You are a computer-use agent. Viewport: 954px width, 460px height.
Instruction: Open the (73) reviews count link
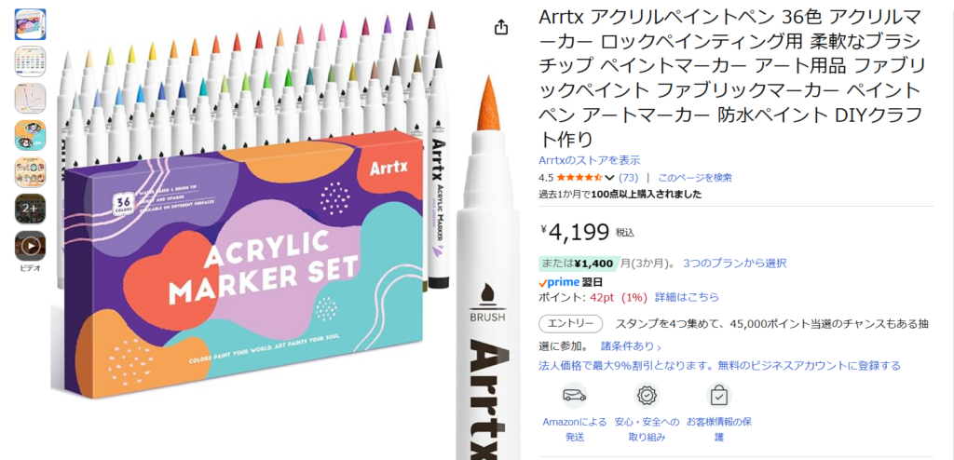coord(628,178)
